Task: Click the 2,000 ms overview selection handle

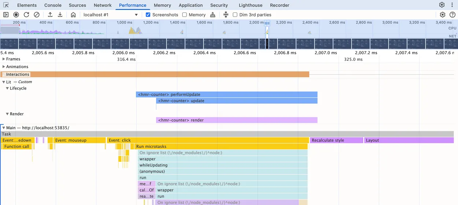Action: (267, 23)
